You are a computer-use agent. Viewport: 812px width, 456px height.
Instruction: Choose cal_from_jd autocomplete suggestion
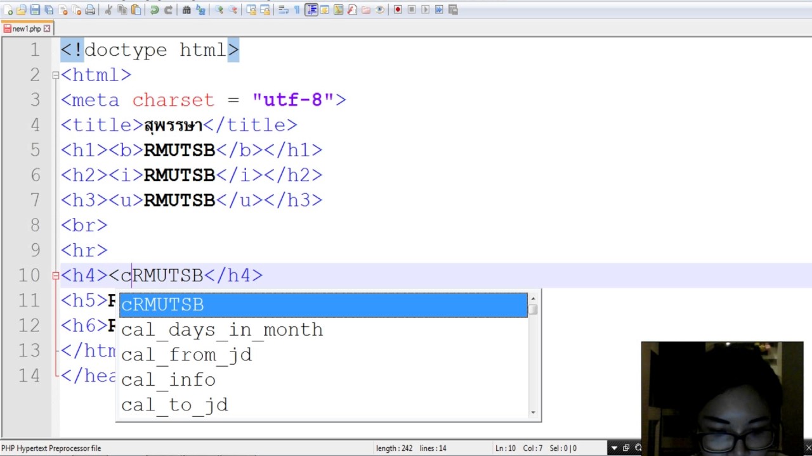(x=324, y=355)
